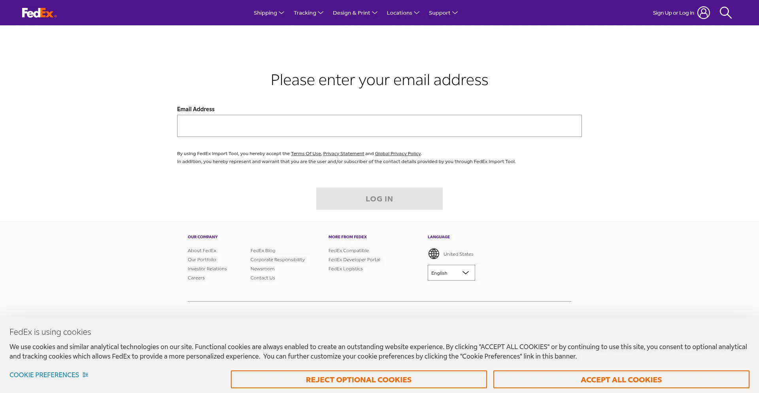
Task: Expand the Tracking menu
Action: click(308, 13)
